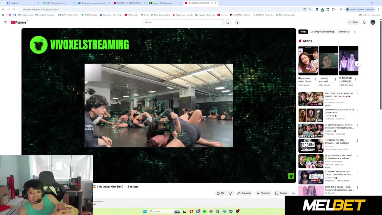The height and width of the screenshot is (215, 382).
Task: Open the Creator Studio bookmark
Action: click(26, 15)
